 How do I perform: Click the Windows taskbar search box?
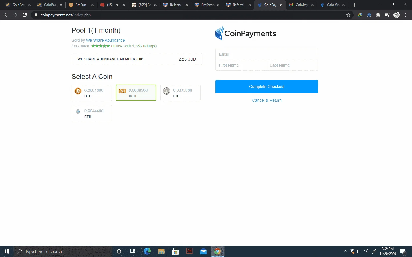63,251
